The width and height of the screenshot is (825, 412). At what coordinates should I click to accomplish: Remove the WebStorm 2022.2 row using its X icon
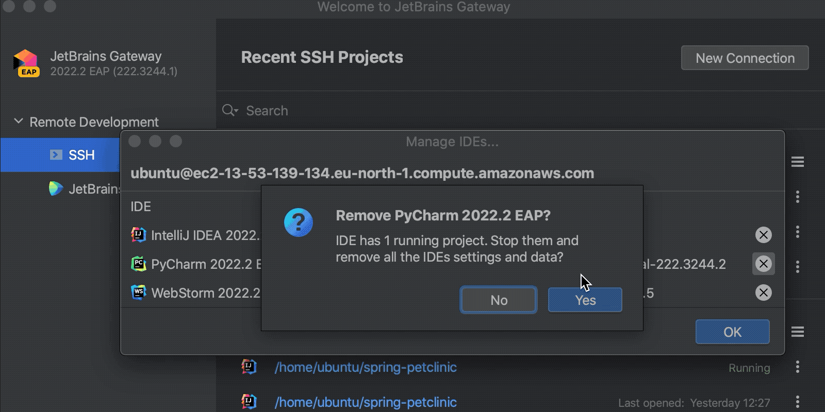coord(763,293)
